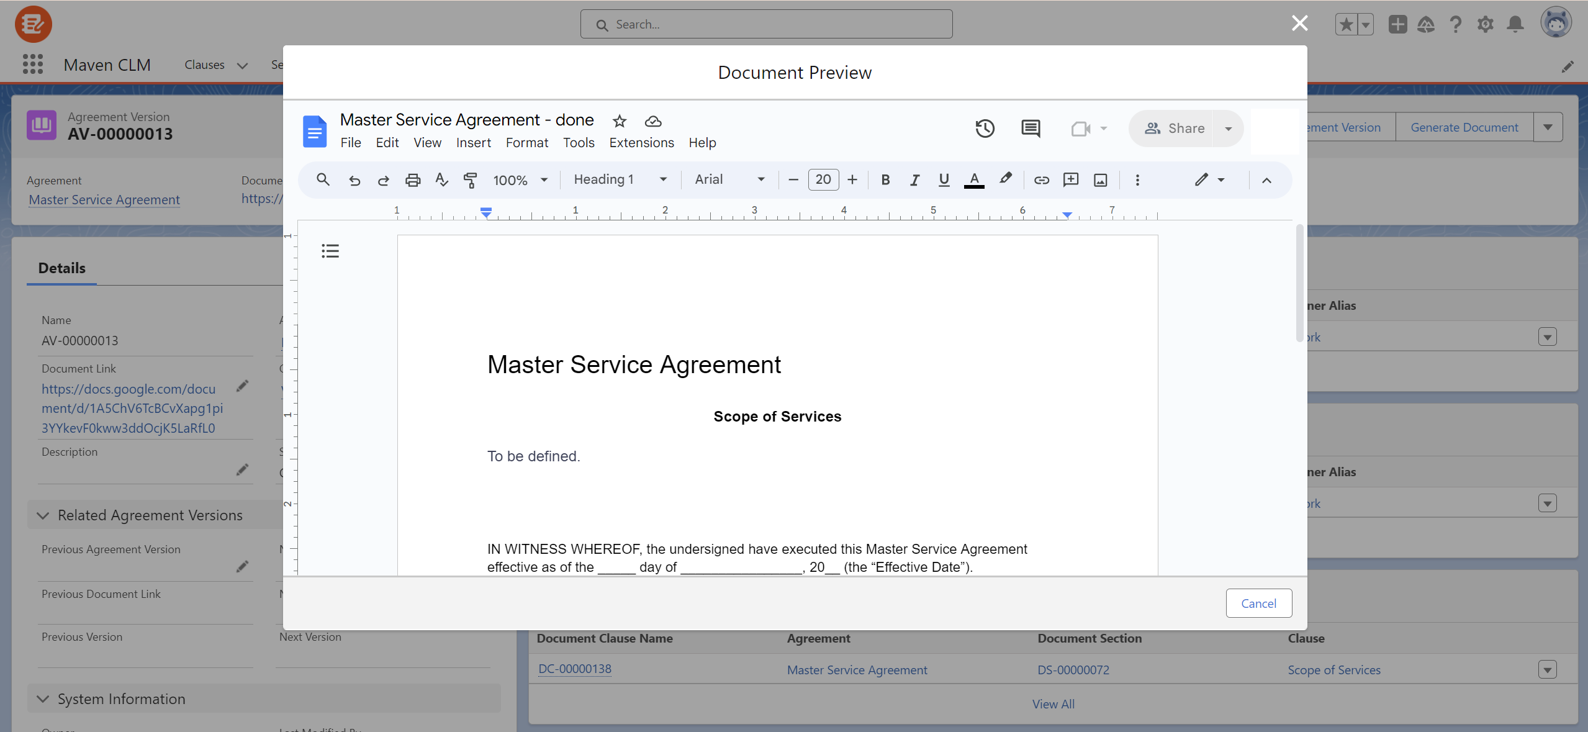This screenshot has width=1588, height=732.
Task: Edit the Document Link field pencil
Action: pyautogui.click(x=242, y=387)
